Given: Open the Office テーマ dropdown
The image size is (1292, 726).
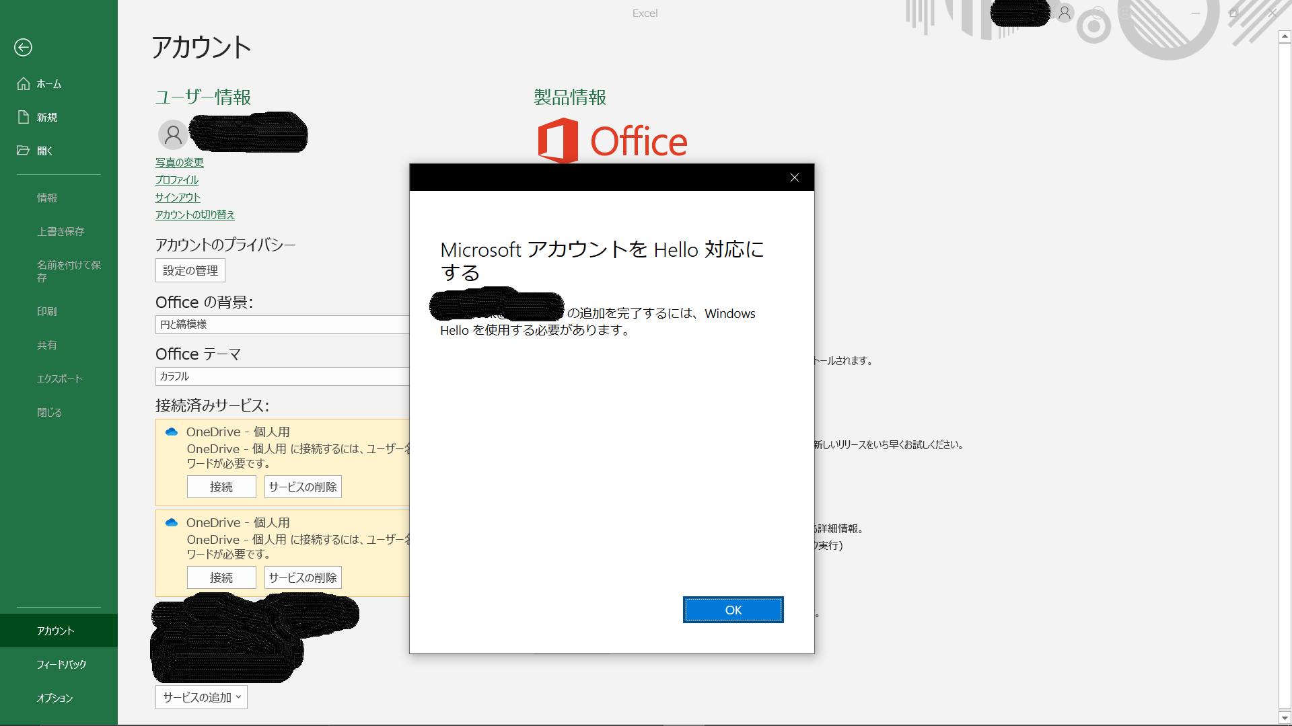Looking at the screenshot, I should [x=283, y=376].
